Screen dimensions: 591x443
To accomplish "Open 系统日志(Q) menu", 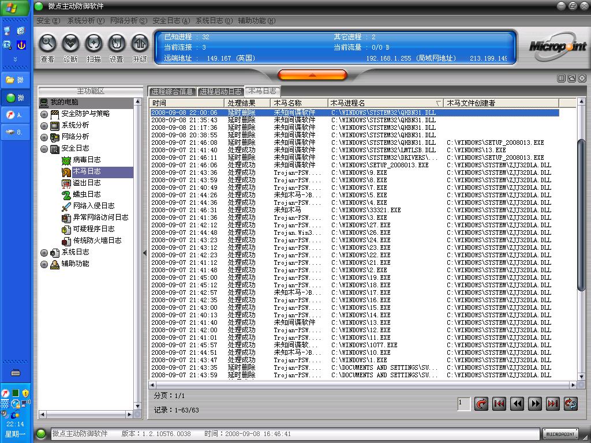I will (x=214, y=21).
